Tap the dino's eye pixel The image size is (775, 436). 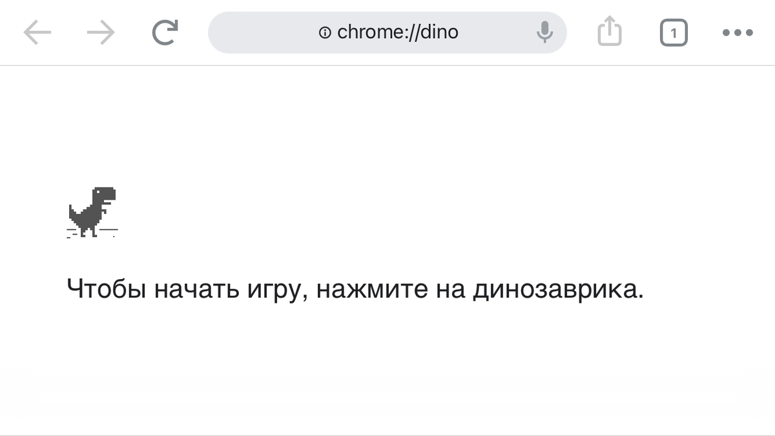click(98, 192)
